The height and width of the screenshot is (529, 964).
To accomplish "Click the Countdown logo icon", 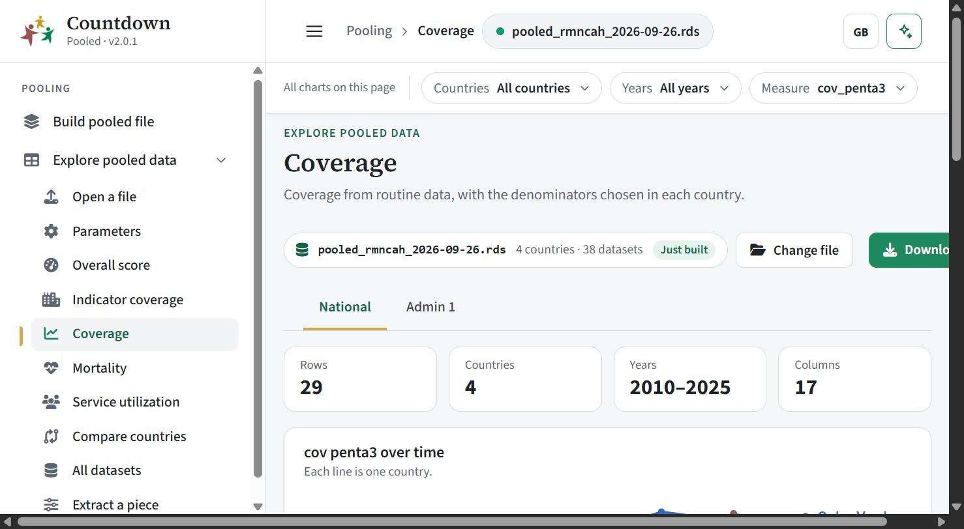I will tap(37, 31).
